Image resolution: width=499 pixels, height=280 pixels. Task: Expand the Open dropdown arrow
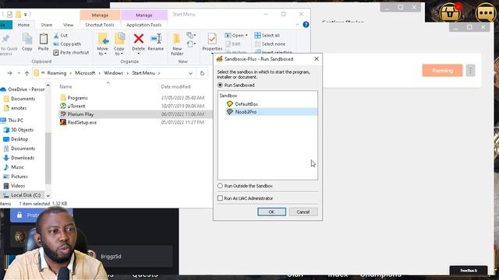[246, 35]
